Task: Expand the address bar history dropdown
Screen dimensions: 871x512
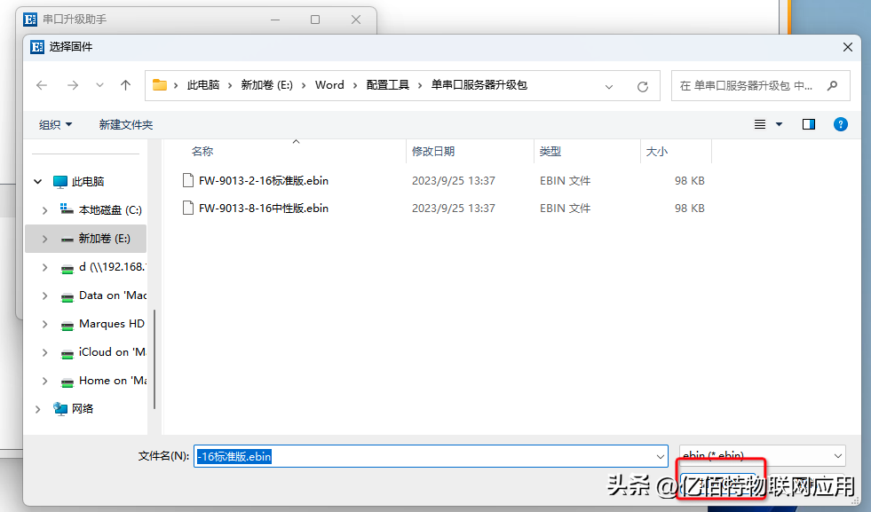Action: pyautogui.click(x=609, y=86)
